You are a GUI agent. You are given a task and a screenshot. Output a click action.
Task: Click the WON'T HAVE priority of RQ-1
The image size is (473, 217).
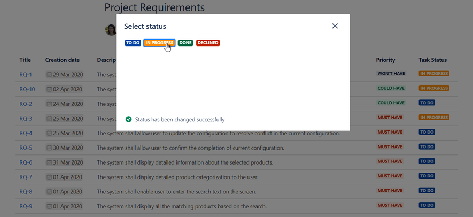391,73
